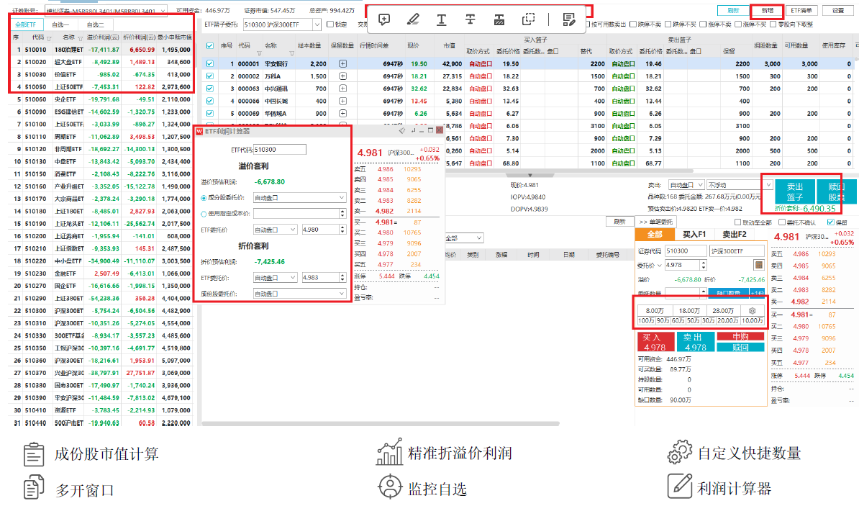This screenshot has width=859, height=524.
Task: Click filter icon under 代码 column in basket table
Action: 258,53
